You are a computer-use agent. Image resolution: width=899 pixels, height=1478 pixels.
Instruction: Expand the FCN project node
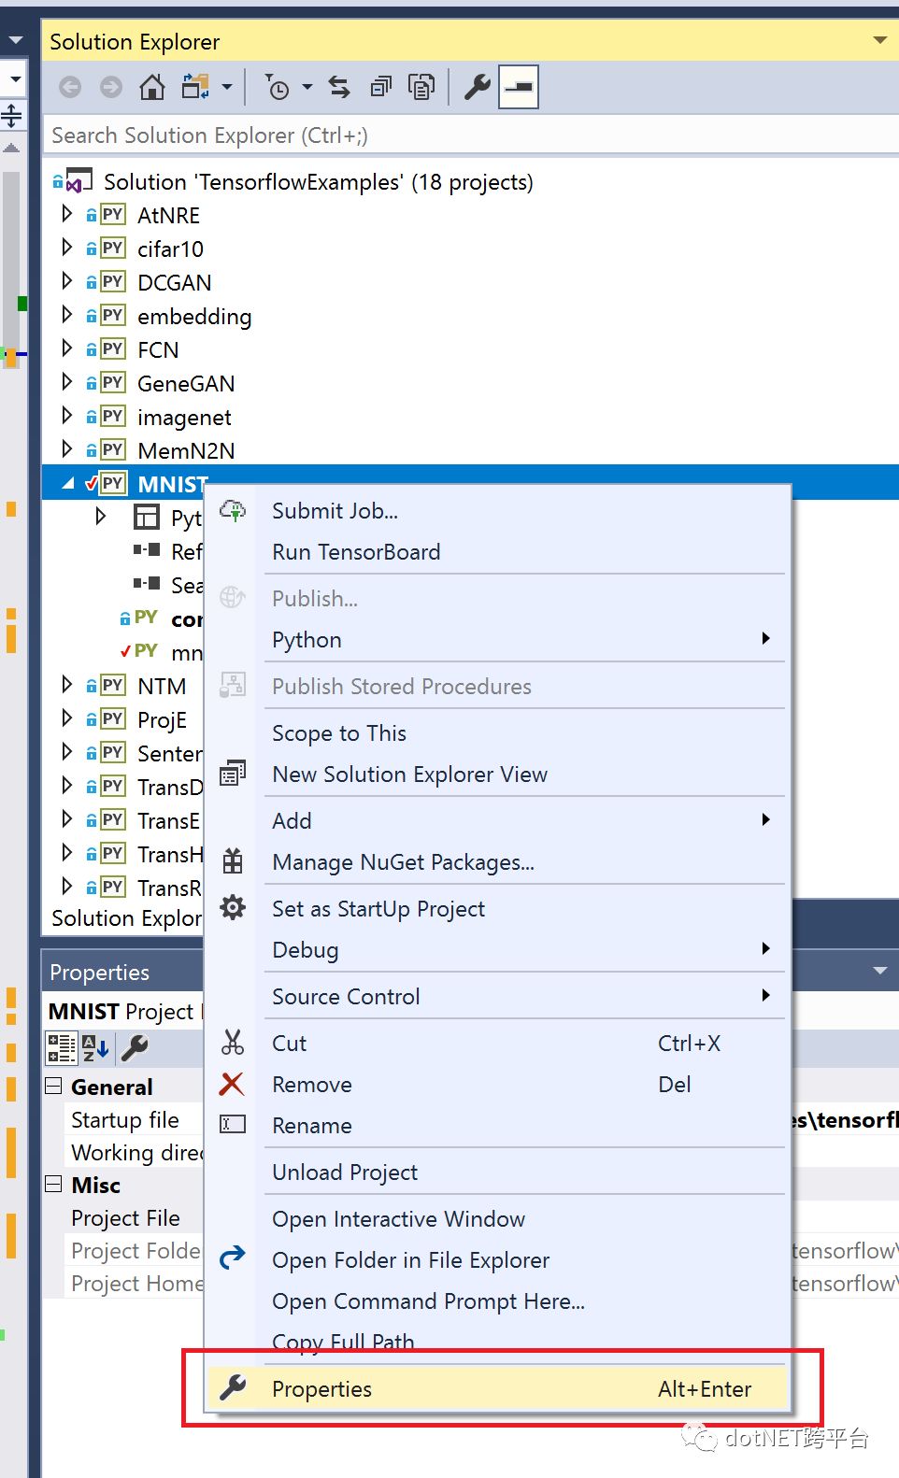[66, 348]
